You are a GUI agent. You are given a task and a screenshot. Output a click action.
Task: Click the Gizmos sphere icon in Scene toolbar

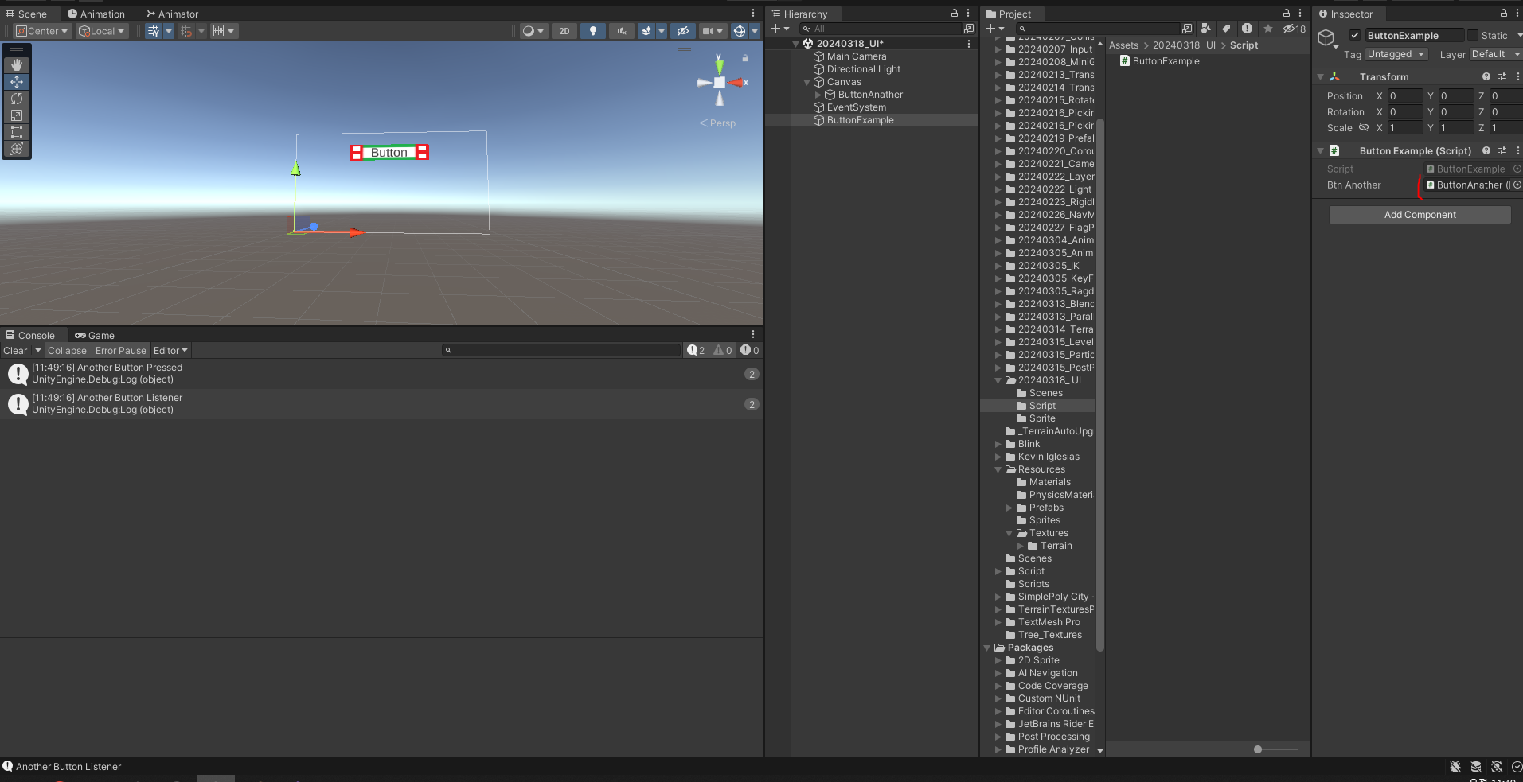740,31
